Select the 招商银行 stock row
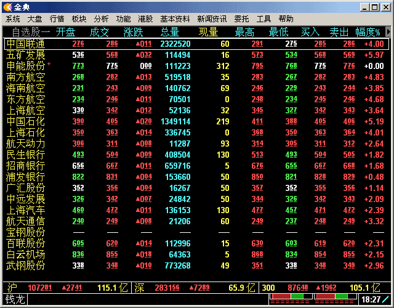The image size is (394, 308). [x=196, y=166]
